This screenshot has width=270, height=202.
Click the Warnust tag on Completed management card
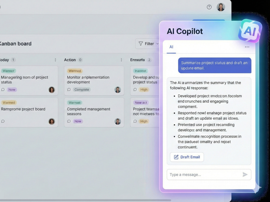click(75, 103)
